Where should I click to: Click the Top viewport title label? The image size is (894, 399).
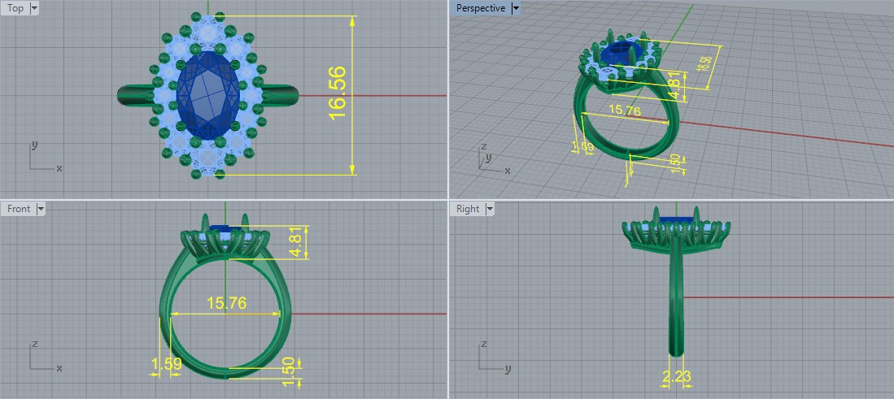click(16, 8)
